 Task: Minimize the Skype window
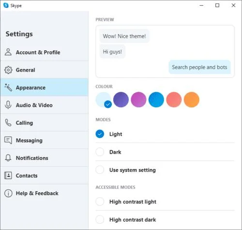click(201, 5)
